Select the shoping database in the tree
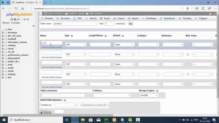 pyautogui.click(x=11, y=74)
